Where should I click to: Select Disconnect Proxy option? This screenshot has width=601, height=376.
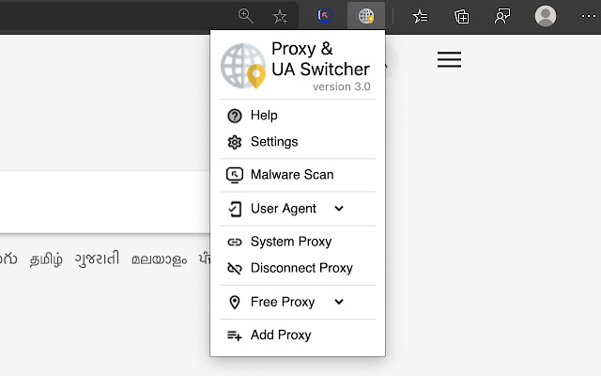pyautogui.click(x=301, y=268)
